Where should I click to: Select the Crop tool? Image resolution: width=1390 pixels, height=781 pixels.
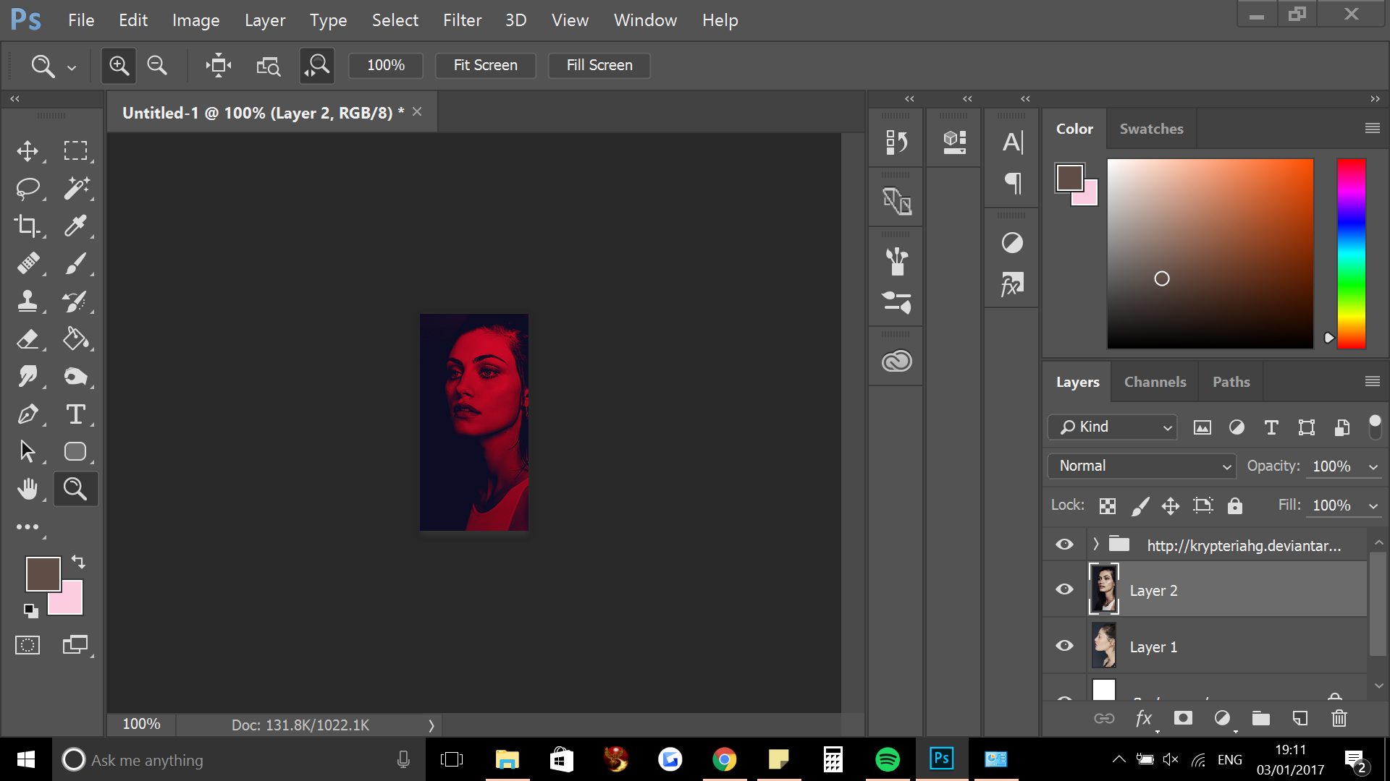pos(28,226)
